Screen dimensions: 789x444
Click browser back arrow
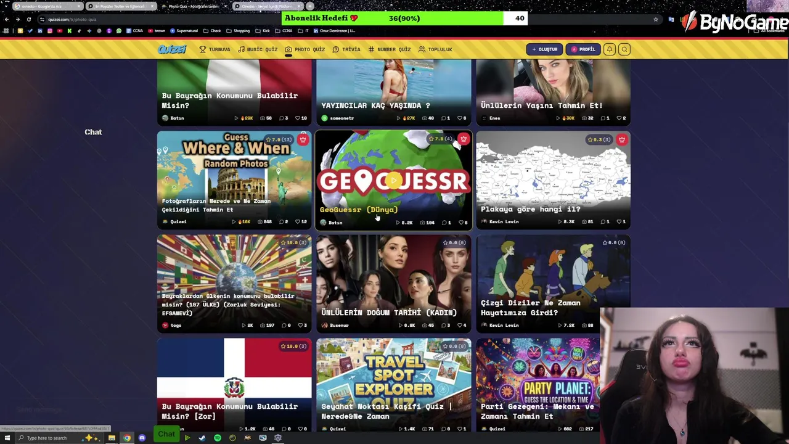(x=7, y=19)
